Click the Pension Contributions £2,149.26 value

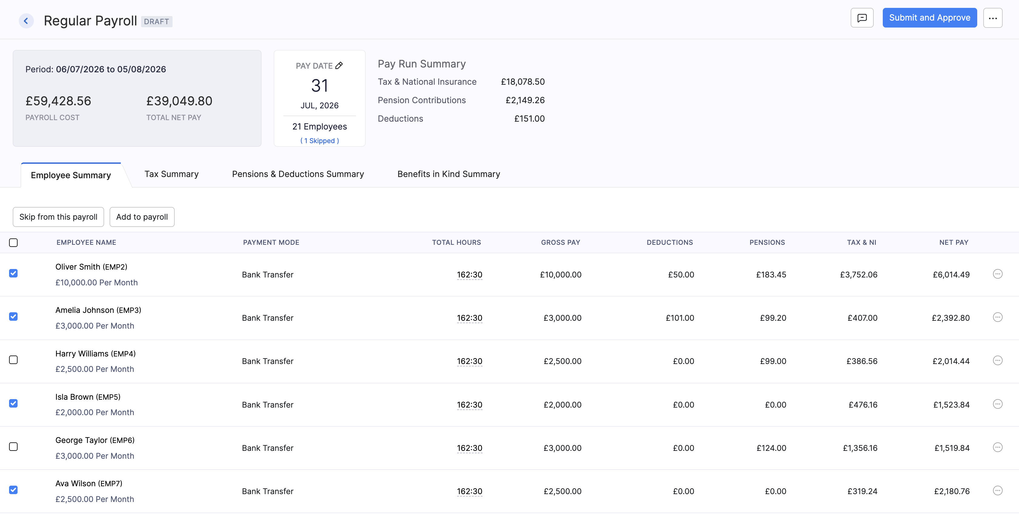(x=525, y=100)
